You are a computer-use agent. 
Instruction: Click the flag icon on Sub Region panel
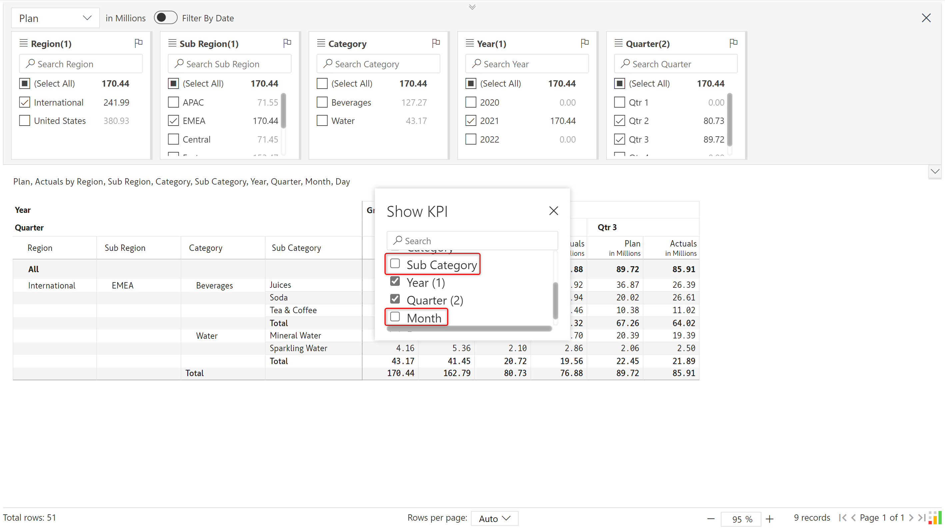[287, 43]
